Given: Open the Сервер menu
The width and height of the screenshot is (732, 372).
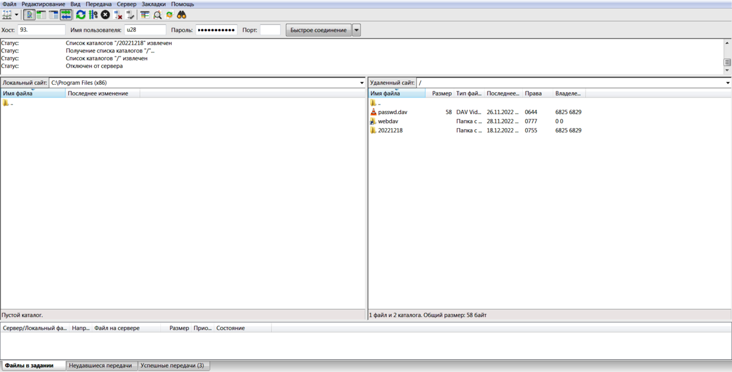Looking at the screenshot, I should click(x=127, y=4).
